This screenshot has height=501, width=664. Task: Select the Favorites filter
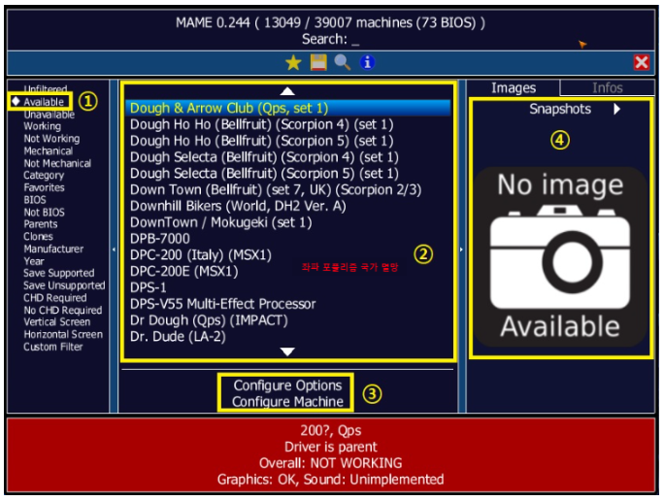[44, 187]
